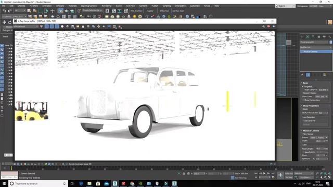Click show end result icon below modifier stack
This screenshot has height=187, width=333.
[x=308, y=75]
